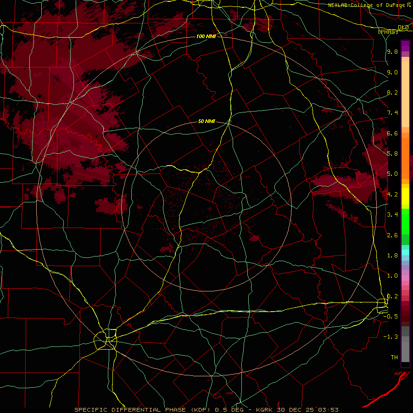
Task: Click the 5.0 scale value
Action: 392,174
